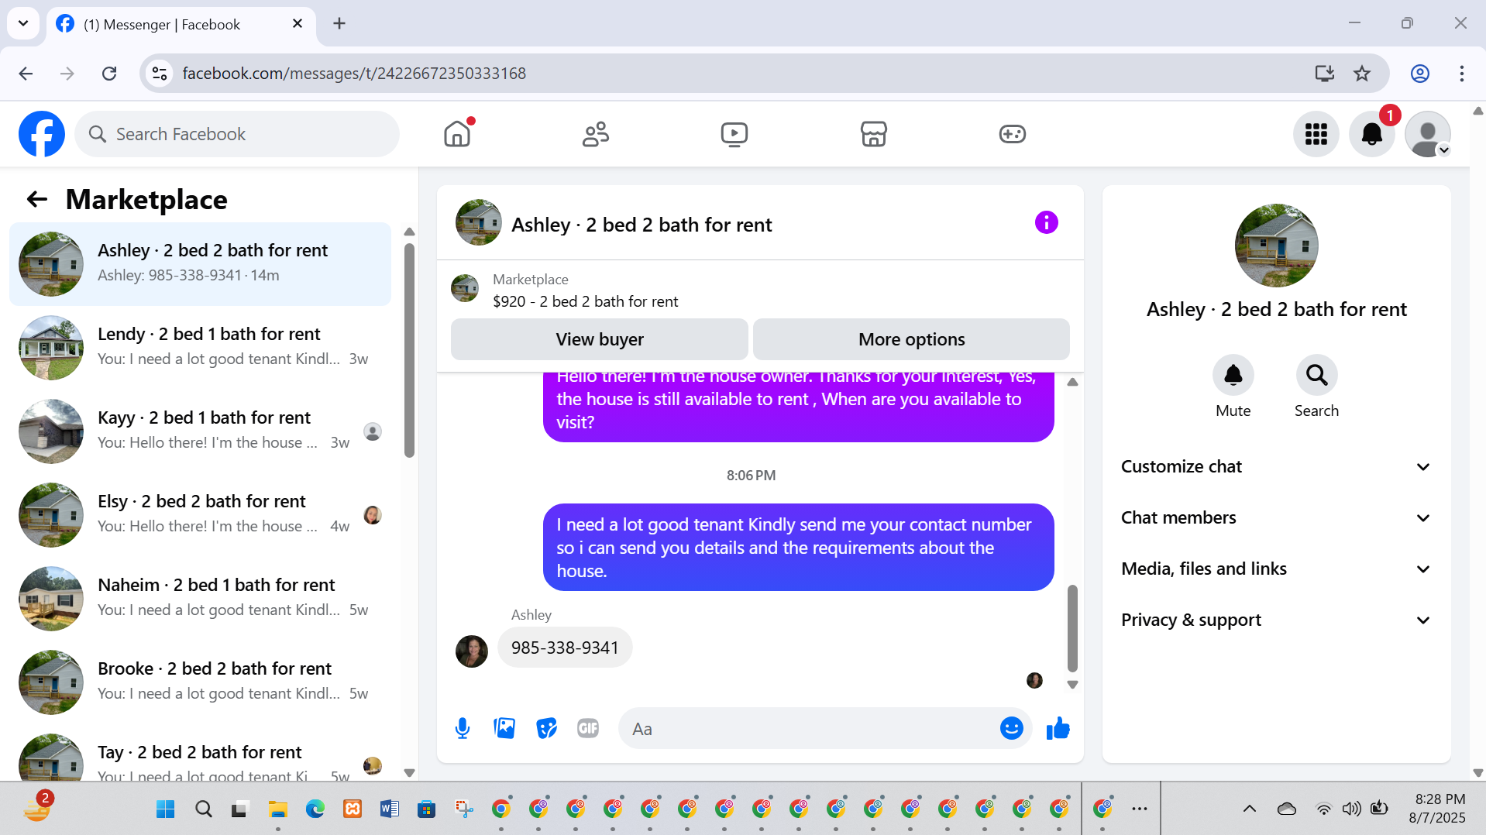Viewport: 1486px width, 835px height.
Task: Open clock and date 8:28 PM
Action: 1439,809
